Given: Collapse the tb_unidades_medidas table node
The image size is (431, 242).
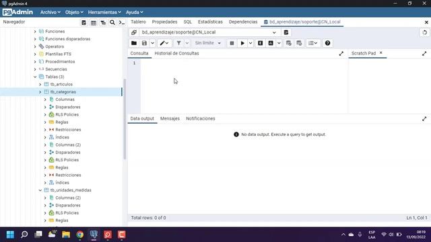Looking at the screenshot, I should coord(40,190).
